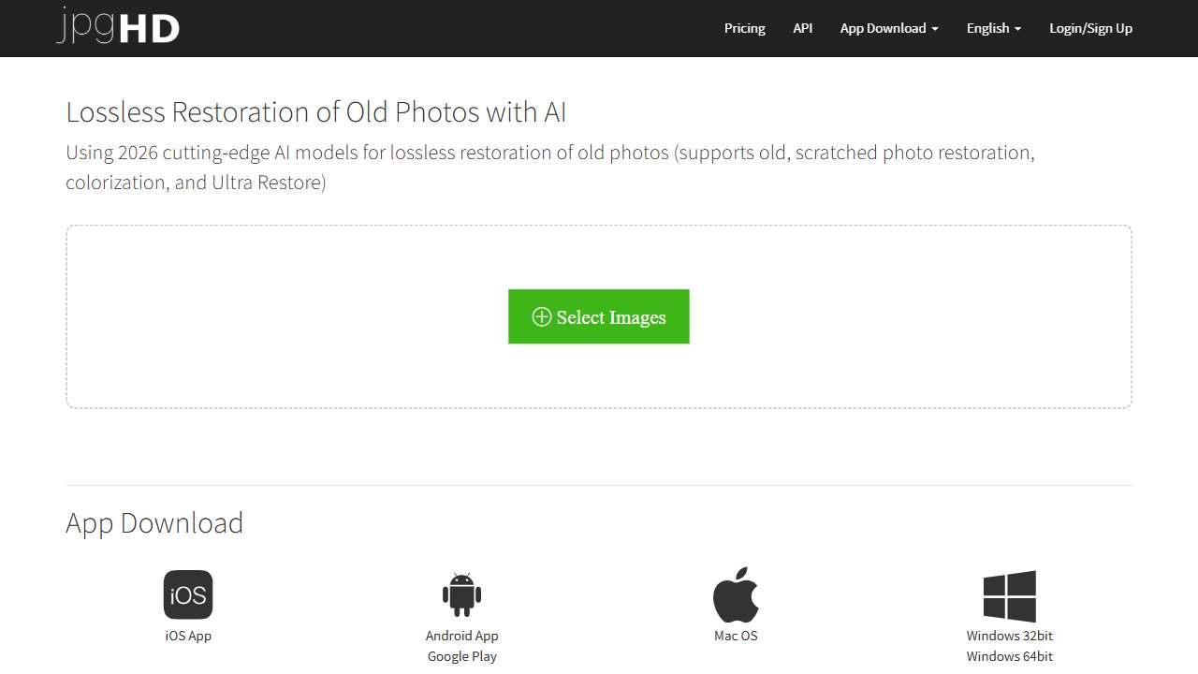
Task: Expand the App Download dropdown in navbar
Action: pos(888,28)
